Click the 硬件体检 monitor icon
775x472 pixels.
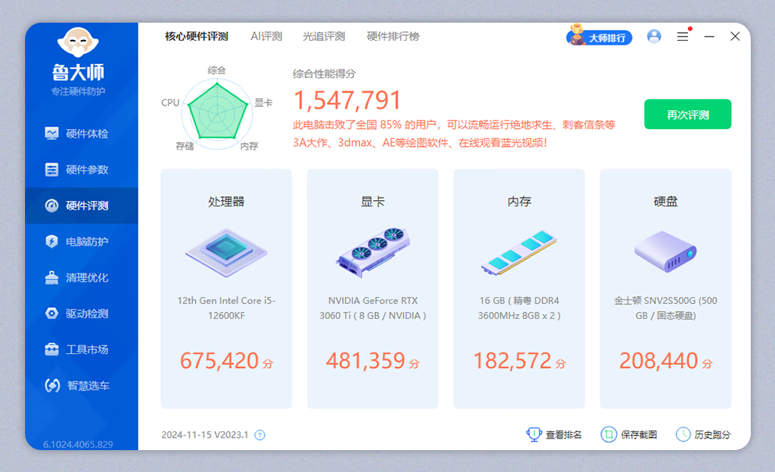pos(52,133)
